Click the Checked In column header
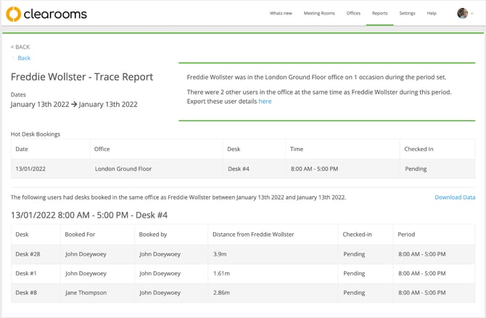This screenshot has height=318, width=486. pyautogui.click(x=419, y=150)
